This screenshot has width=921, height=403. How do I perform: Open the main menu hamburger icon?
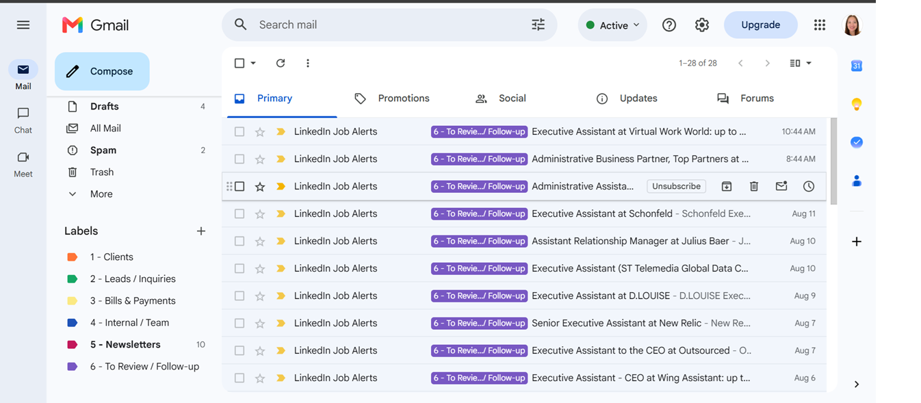(23, 25)
